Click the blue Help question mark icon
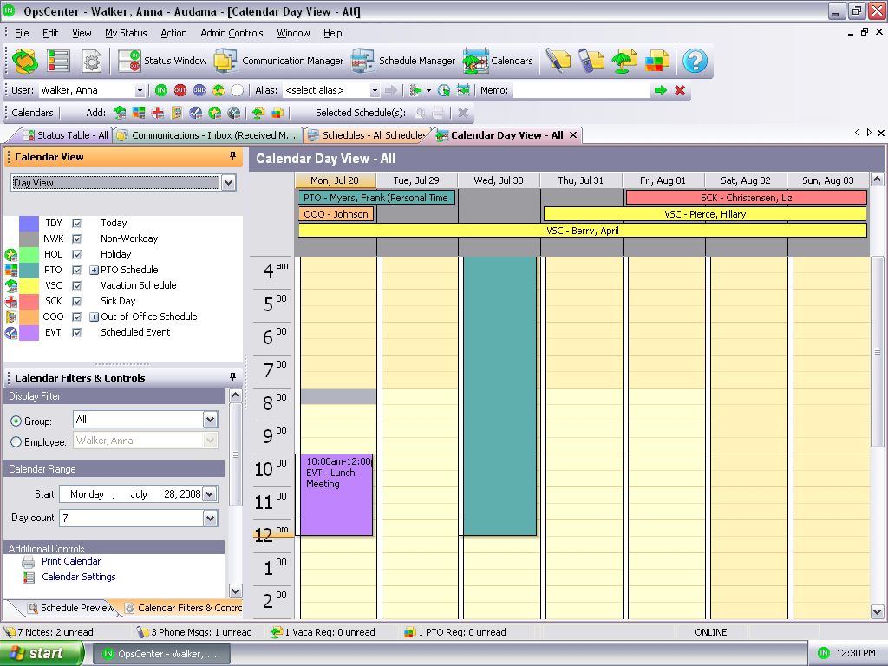 click(x=695, y=61)
